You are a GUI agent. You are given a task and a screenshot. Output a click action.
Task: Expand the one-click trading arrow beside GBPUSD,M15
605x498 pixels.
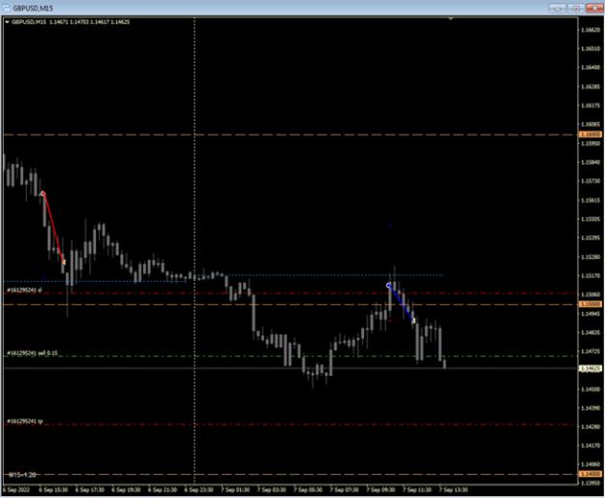[x=7, y=22]
